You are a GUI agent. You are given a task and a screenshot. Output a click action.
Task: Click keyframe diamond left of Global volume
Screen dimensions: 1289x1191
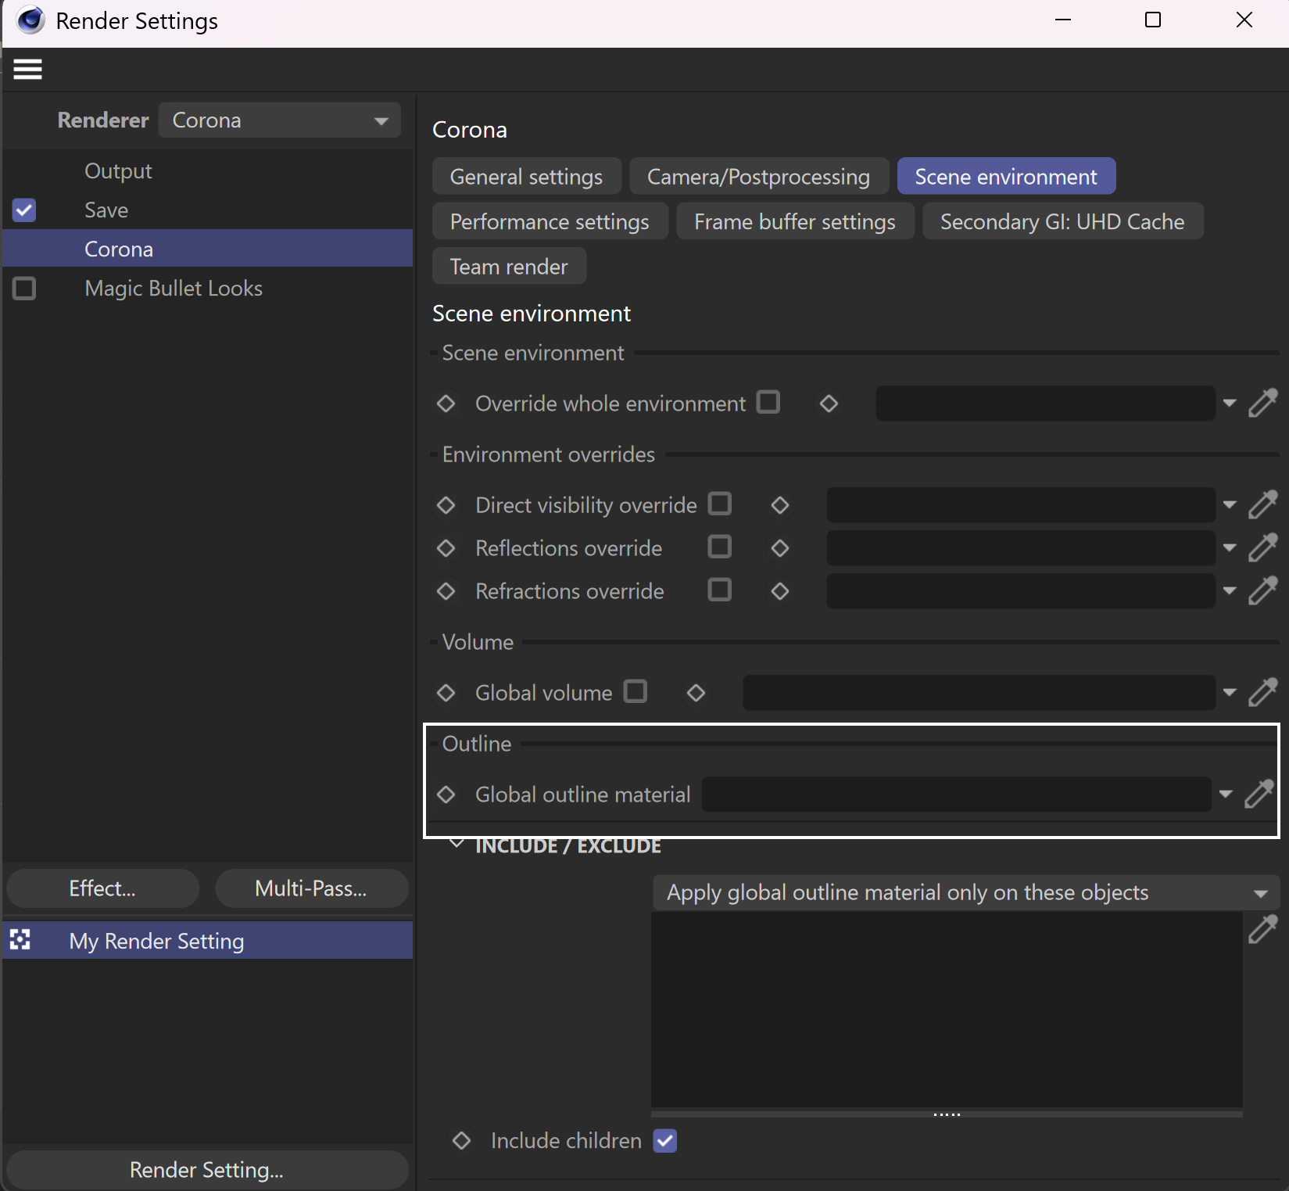(446, 693)
